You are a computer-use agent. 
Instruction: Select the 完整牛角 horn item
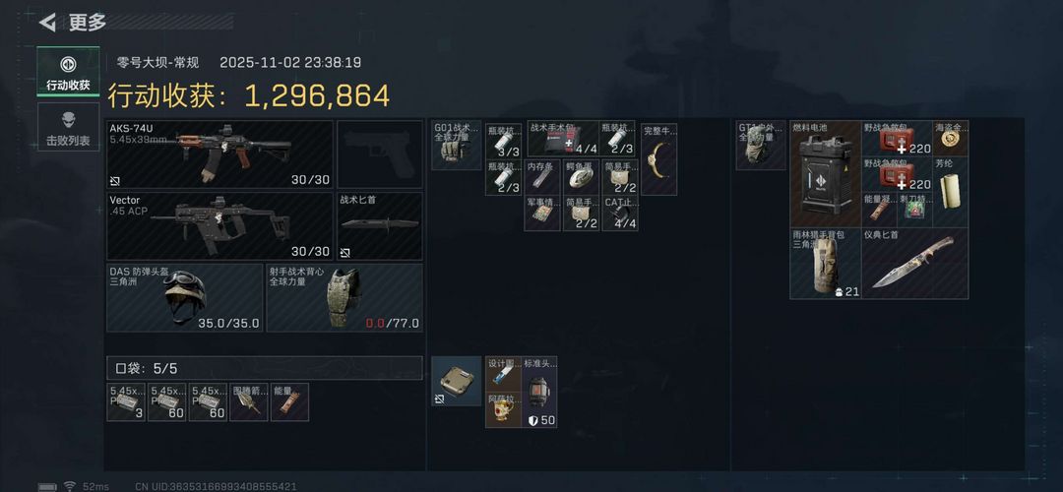pyautogui.click(x=658, y=157)
